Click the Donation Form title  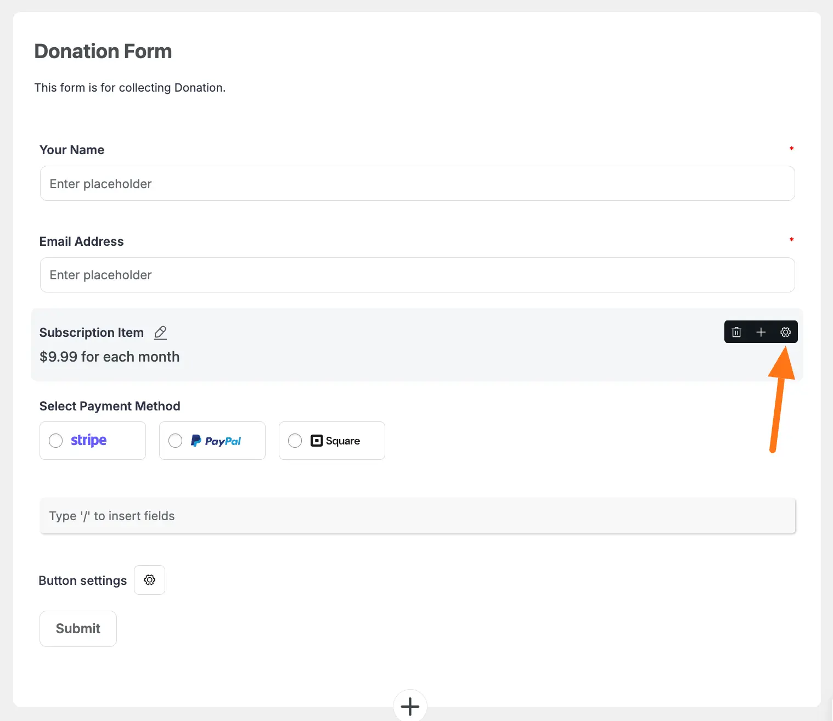point(103,51)
